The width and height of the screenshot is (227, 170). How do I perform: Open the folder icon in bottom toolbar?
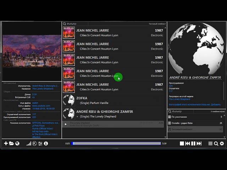(x=11, y=143)
